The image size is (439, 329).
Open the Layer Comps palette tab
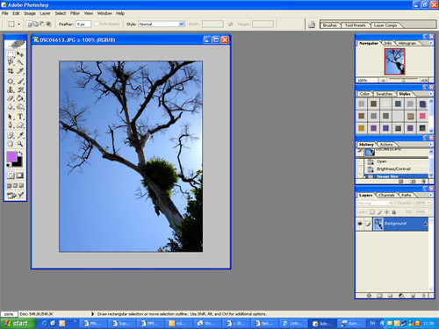click(385, 25)
